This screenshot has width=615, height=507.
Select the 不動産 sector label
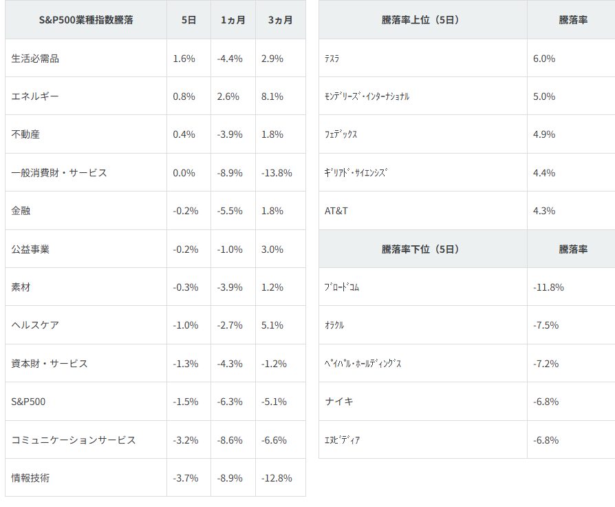point(25,134)
